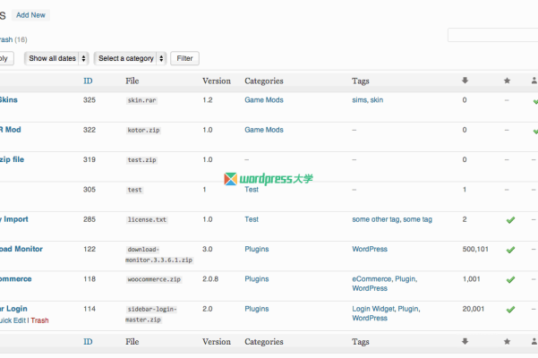The width and height of the screenshot is (538, 358).
Task: Click the green checkmark in download-monitor zip row
Action: (x=510, y=250)
